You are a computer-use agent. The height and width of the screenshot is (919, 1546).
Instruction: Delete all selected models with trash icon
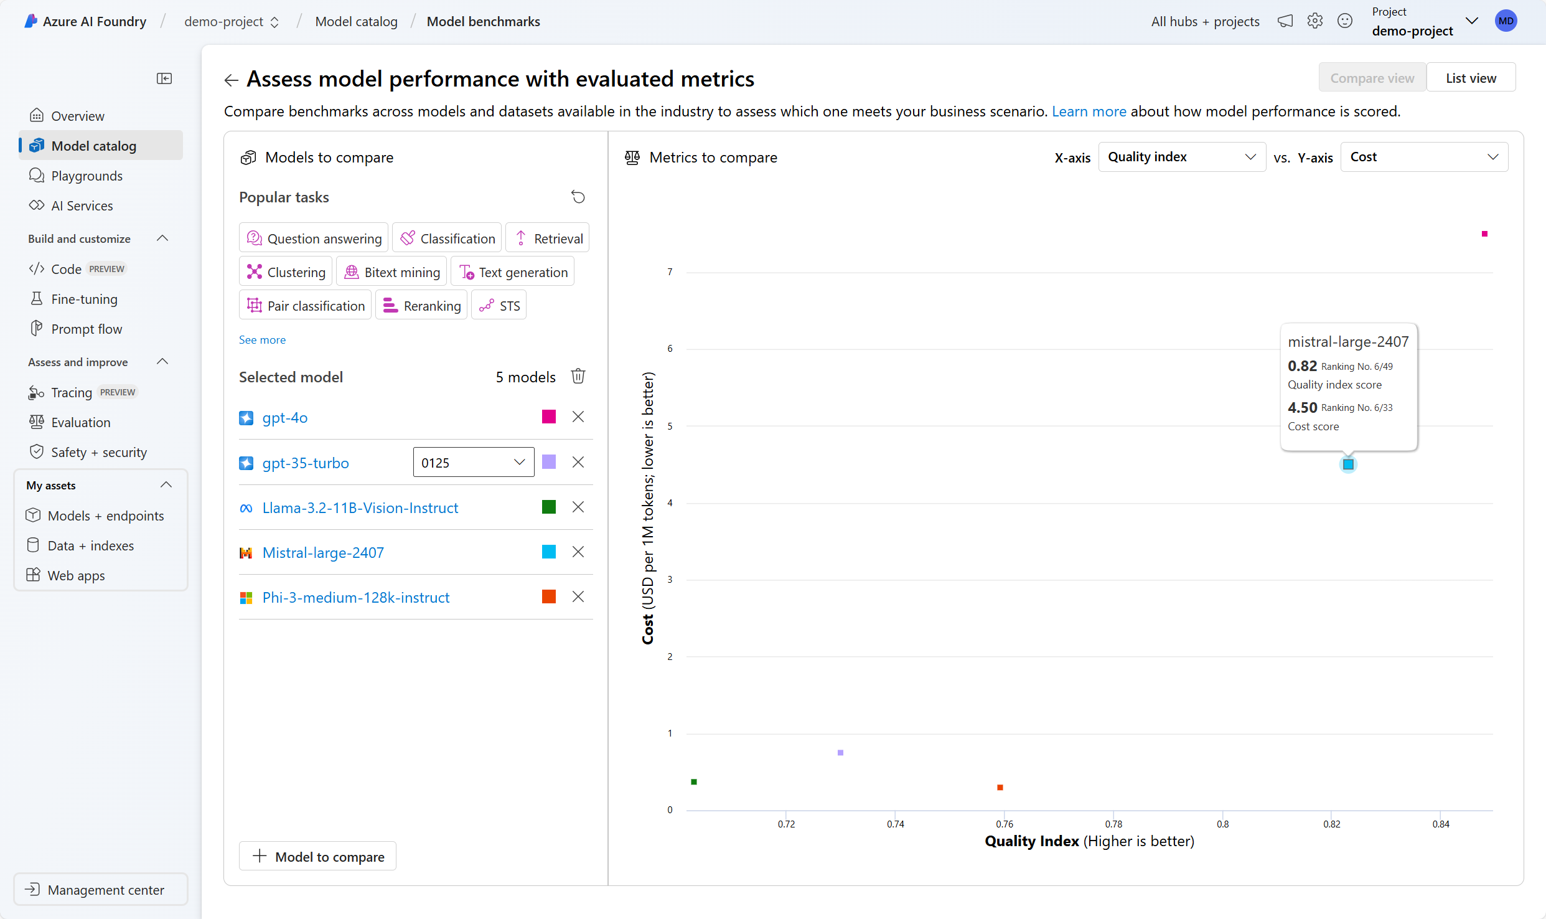coord(578,376)
